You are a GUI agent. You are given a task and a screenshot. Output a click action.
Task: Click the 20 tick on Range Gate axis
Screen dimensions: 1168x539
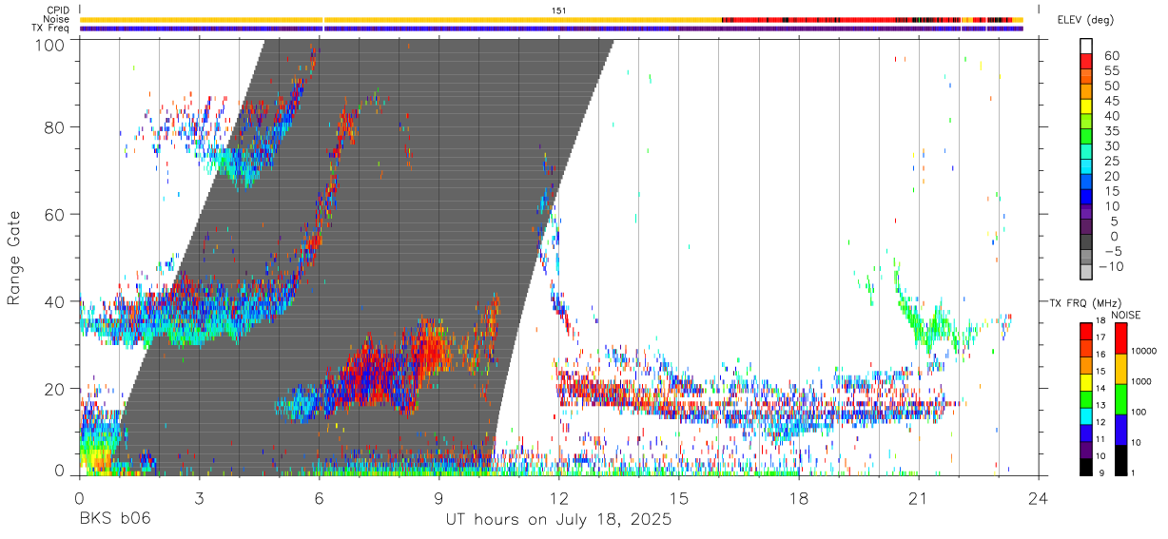54,389
